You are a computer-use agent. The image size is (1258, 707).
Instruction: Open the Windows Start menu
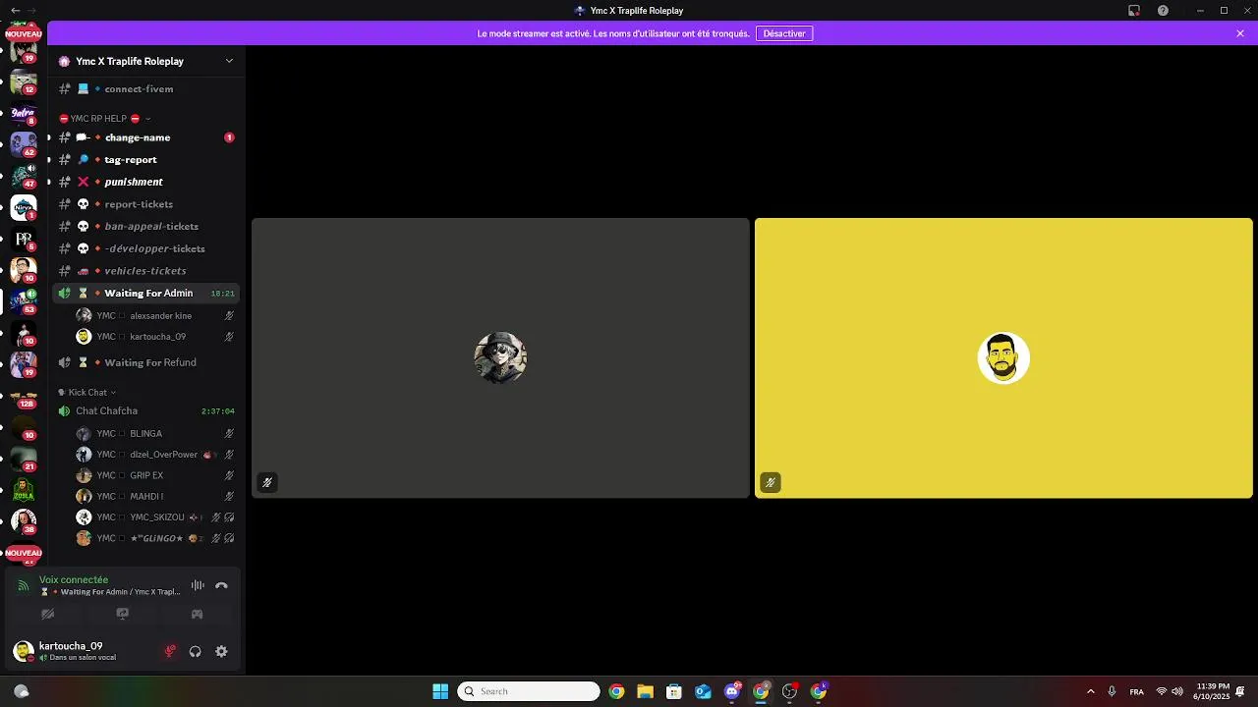click(x=440, y=691)
